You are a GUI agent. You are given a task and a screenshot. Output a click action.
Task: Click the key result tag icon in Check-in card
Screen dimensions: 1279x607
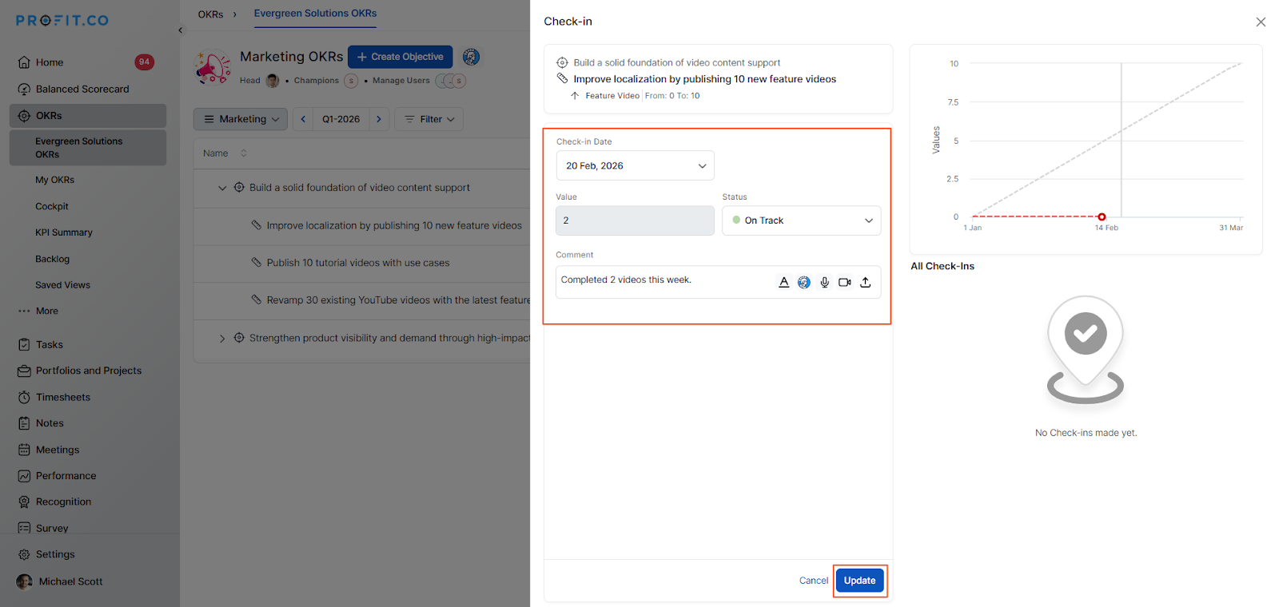tap(562, 78)
